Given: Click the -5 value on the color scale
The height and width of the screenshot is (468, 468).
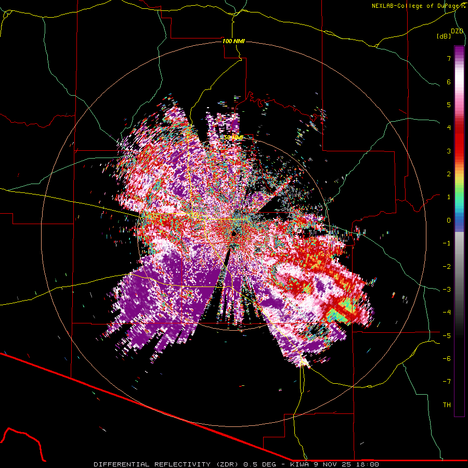Looking at the screenshot, I should tap(447, 336).
